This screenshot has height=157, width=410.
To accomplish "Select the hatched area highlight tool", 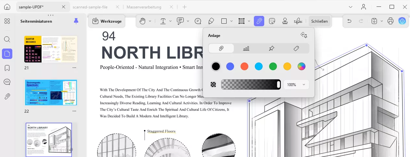I will click(241, 21).
